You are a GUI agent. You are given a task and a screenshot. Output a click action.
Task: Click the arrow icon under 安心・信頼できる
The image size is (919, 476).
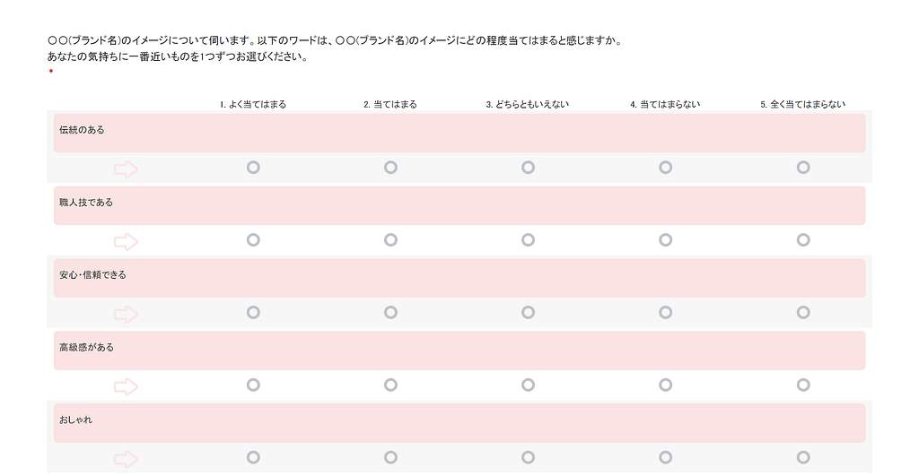(x=126, y=314)
